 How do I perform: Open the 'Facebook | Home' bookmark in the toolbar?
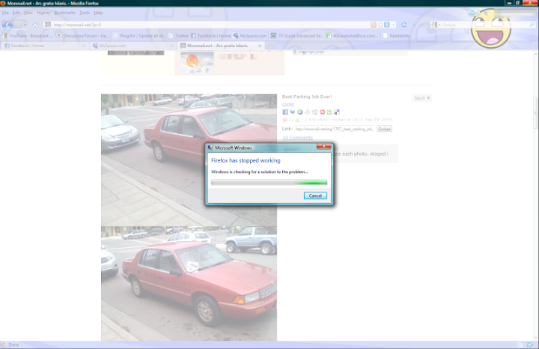(211, 35)
